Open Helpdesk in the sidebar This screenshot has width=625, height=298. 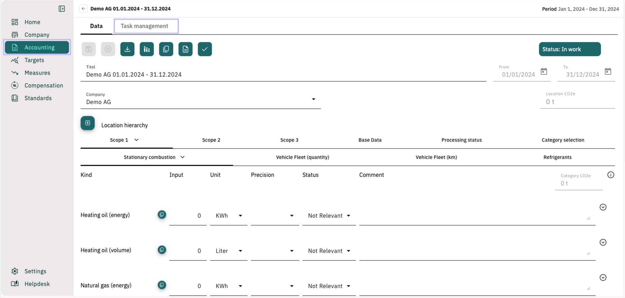click(x=37, y=284)
